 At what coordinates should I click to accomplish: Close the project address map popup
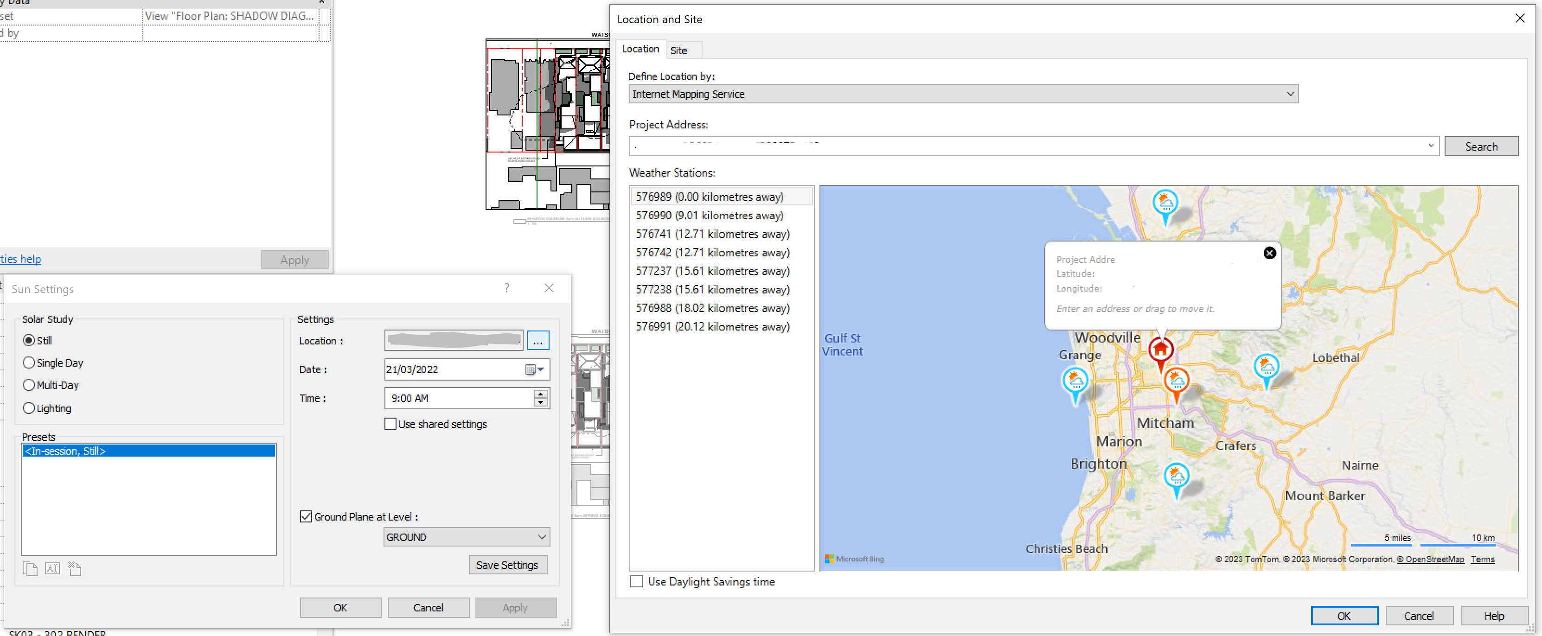pyautogui.click(x=1269, y=253)
